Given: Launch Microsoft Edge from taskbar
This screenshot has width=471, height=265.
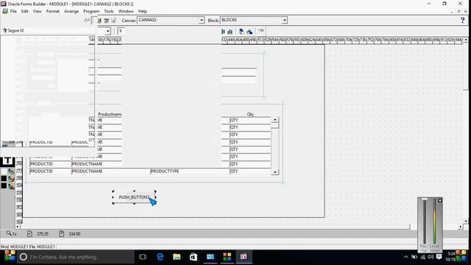Looking at the screenshot, I should tap(160, 257).
